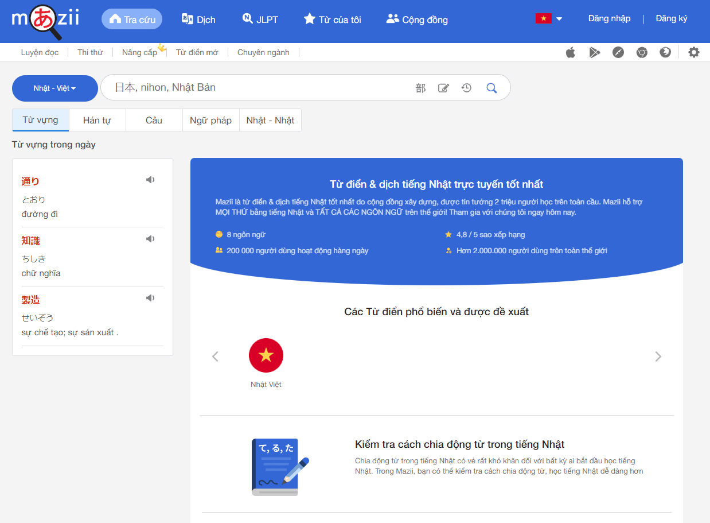
Task: Click the Kiểm tra cách chia động từ heading
Action: point(460,444)
